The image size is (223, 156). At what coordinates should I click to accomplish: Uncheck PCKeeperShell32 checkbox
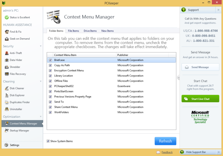pos(50,86)
